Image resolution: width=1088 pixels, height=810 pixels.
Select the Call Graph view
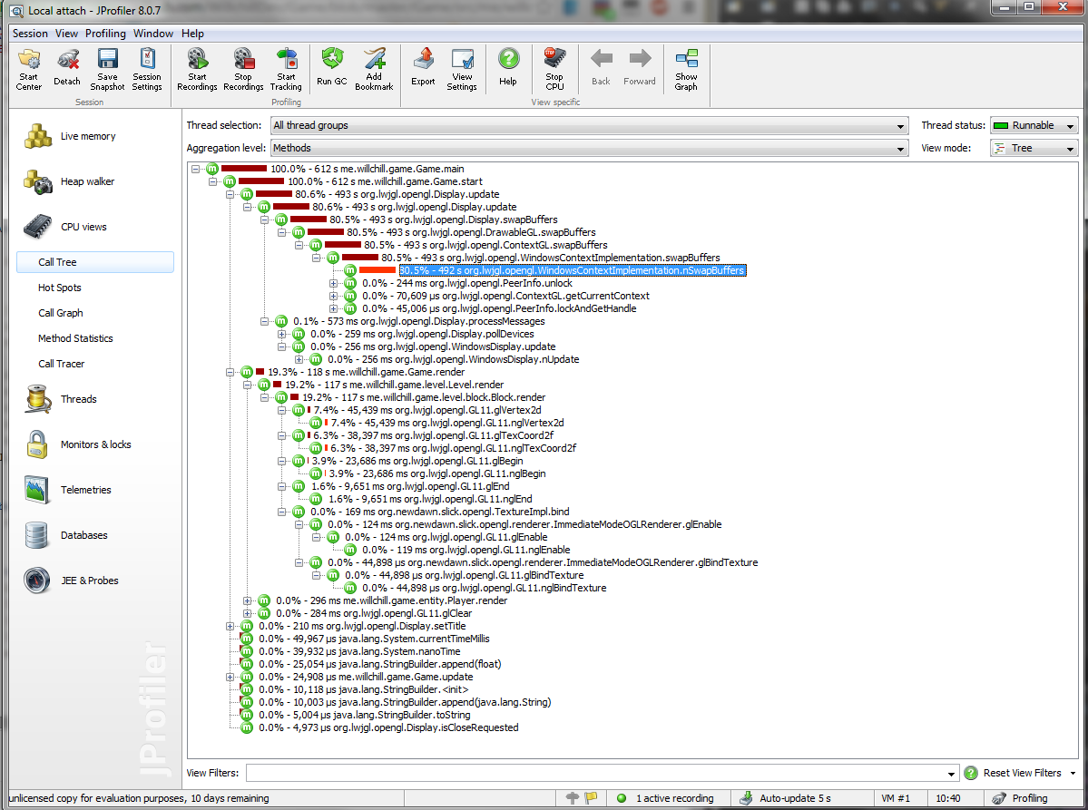coord(61,313)
